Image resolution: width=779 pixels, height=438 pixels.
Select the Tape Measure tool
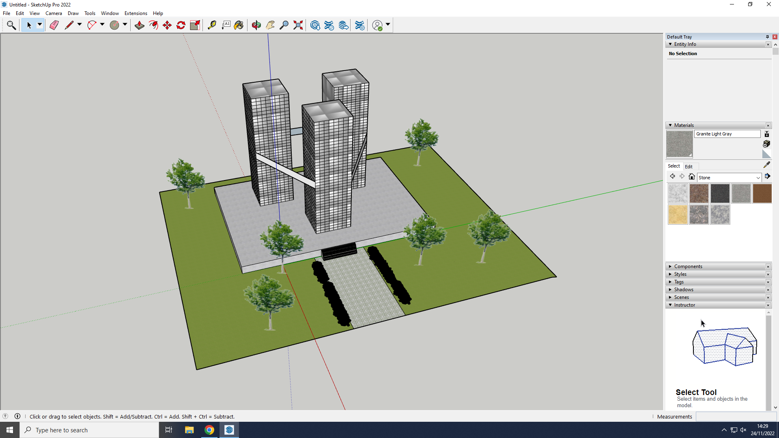212,25
